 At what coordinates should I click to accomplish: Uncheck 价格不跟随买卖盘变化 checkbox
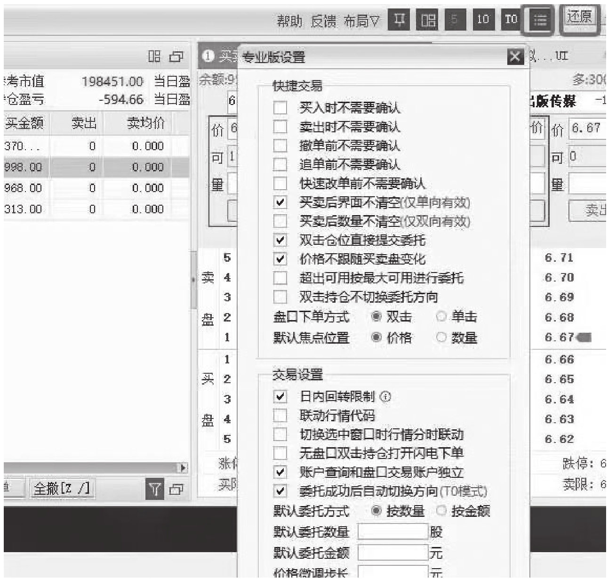click(280, 259)
